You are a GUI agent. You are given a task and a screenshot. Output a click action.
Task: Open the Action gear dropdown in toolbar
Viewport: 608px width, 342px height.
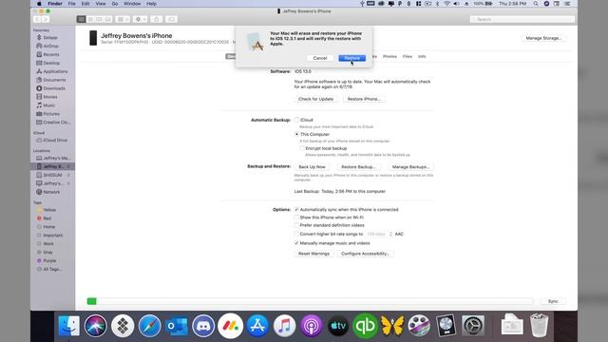tap(140, 19)
